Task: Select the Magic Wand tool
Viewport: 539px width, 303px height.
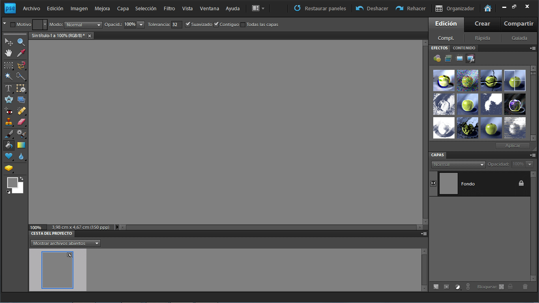Action: coord(8,76)
